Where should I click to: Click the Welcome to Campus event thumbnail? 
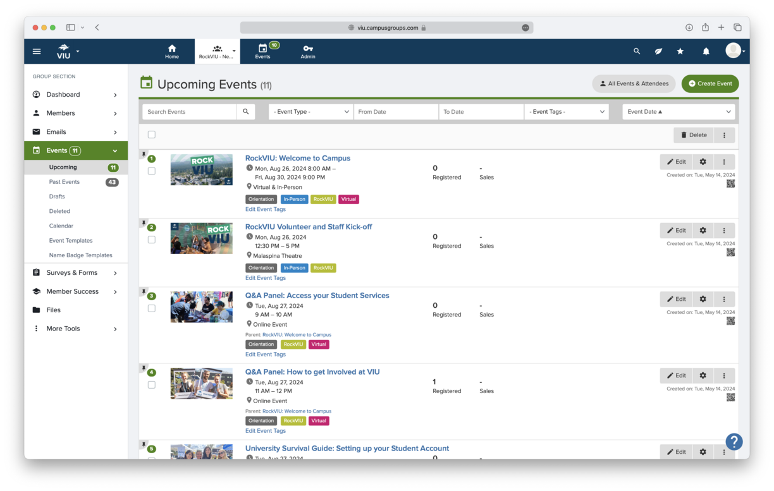coord(201,169)
